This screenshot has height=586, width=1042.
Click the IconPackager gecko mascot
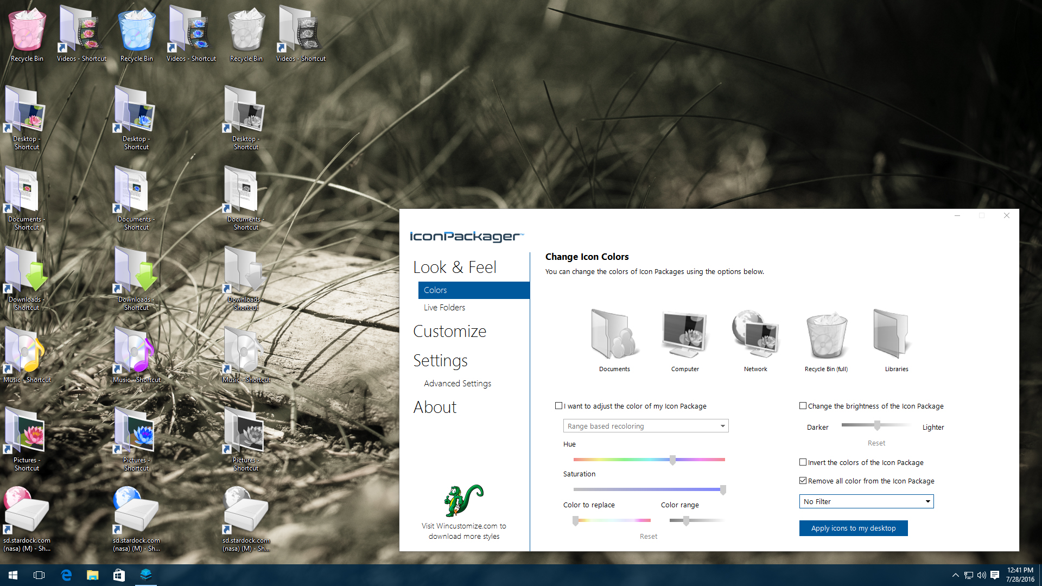(x=463, y=500)
